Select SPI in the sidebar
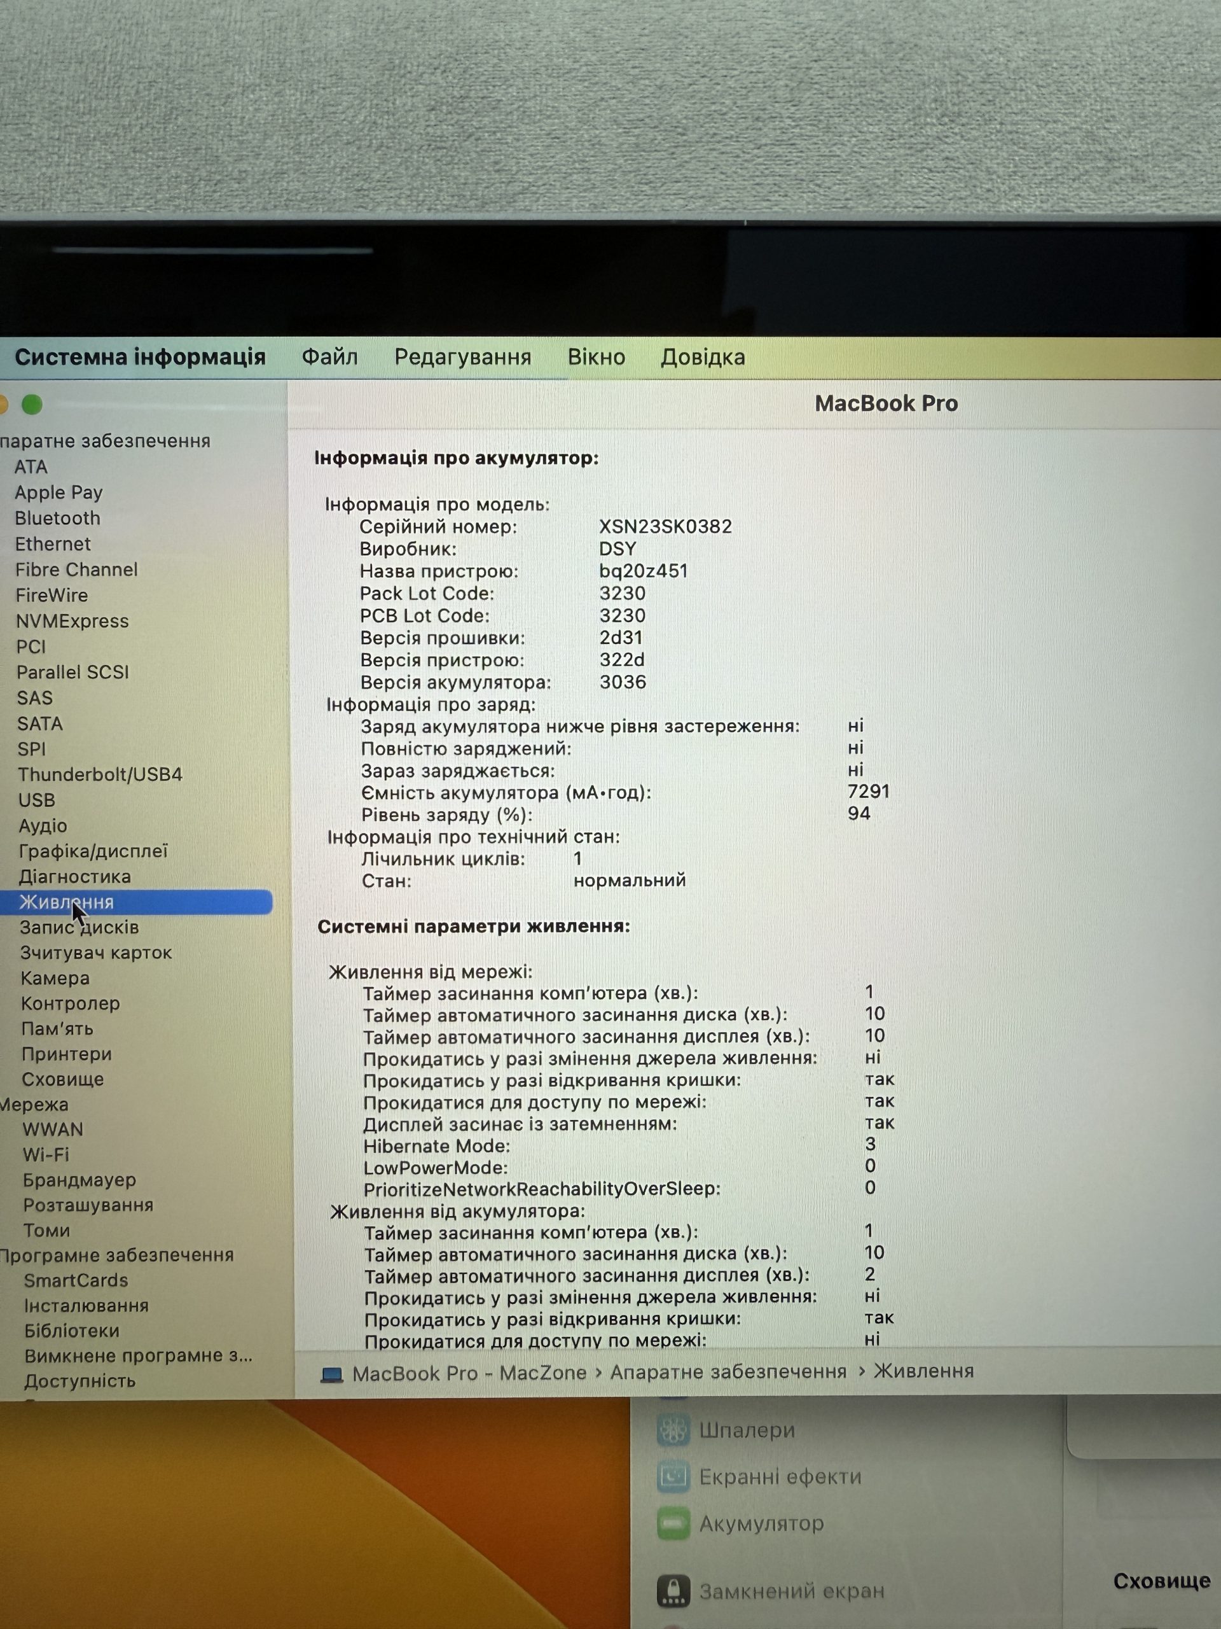 pos(32,750)
